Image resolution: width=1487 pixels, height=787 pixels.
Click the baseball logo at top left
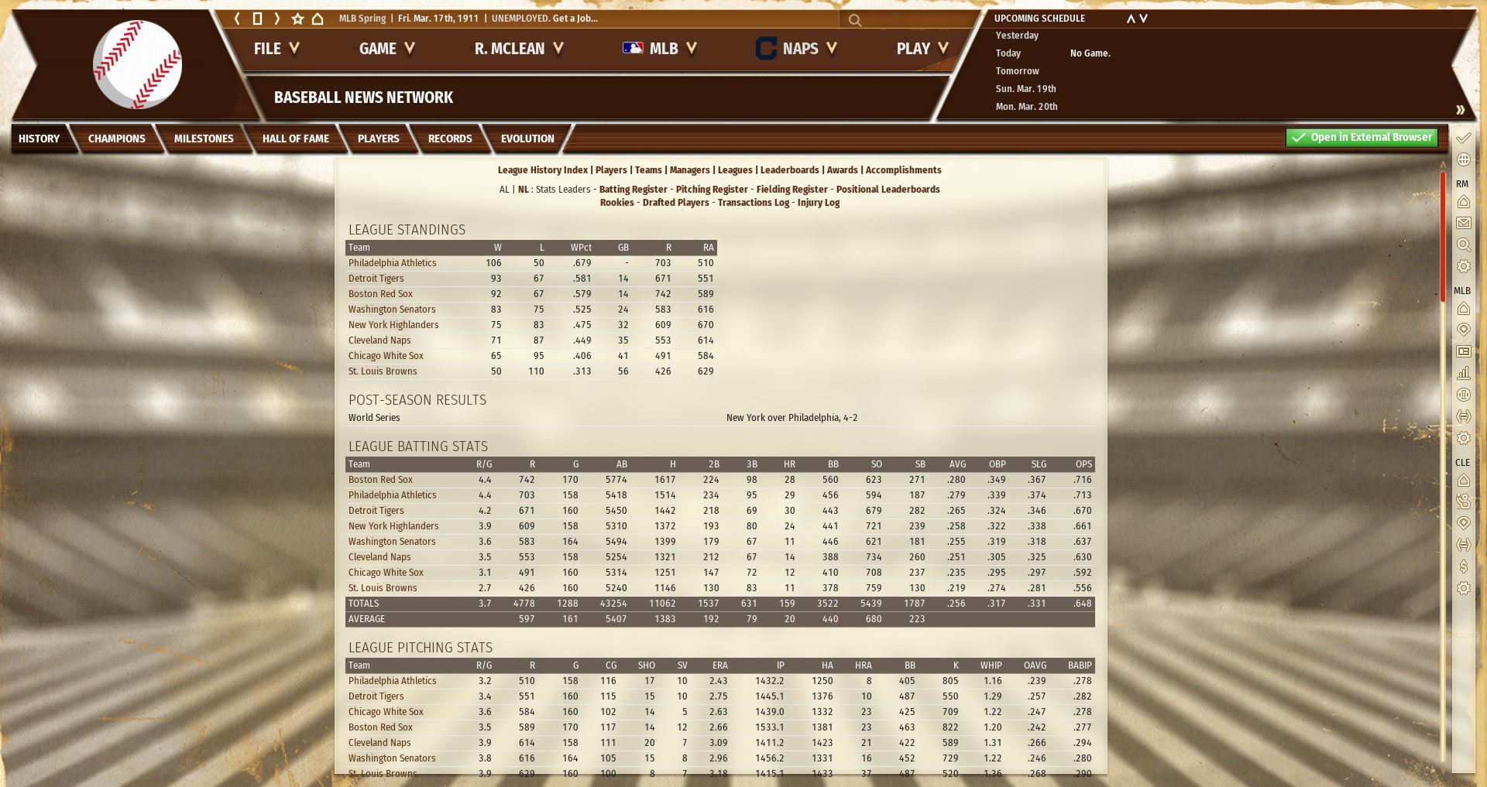(138, 64)
